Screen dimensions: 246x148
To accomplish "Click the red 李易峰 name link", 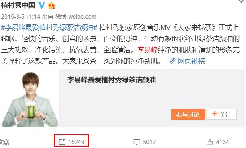I will coord(148,50).
